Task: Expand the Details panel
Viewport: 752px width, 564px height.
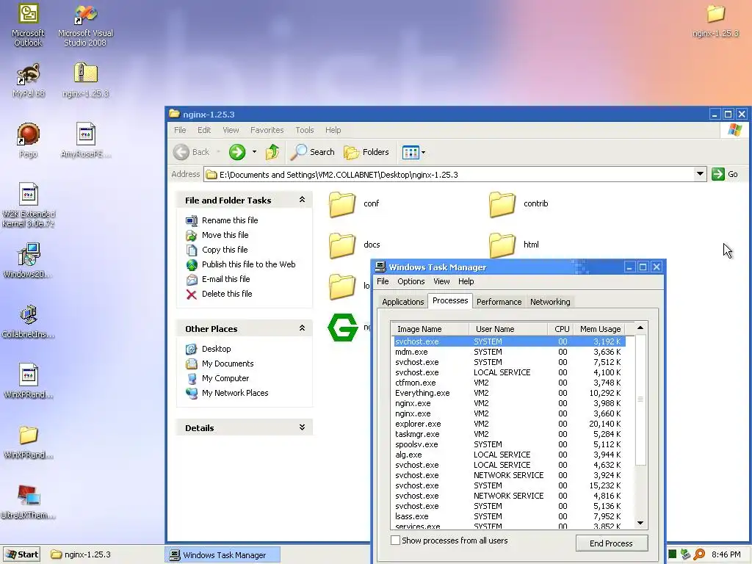Action: tap(302, 427)
